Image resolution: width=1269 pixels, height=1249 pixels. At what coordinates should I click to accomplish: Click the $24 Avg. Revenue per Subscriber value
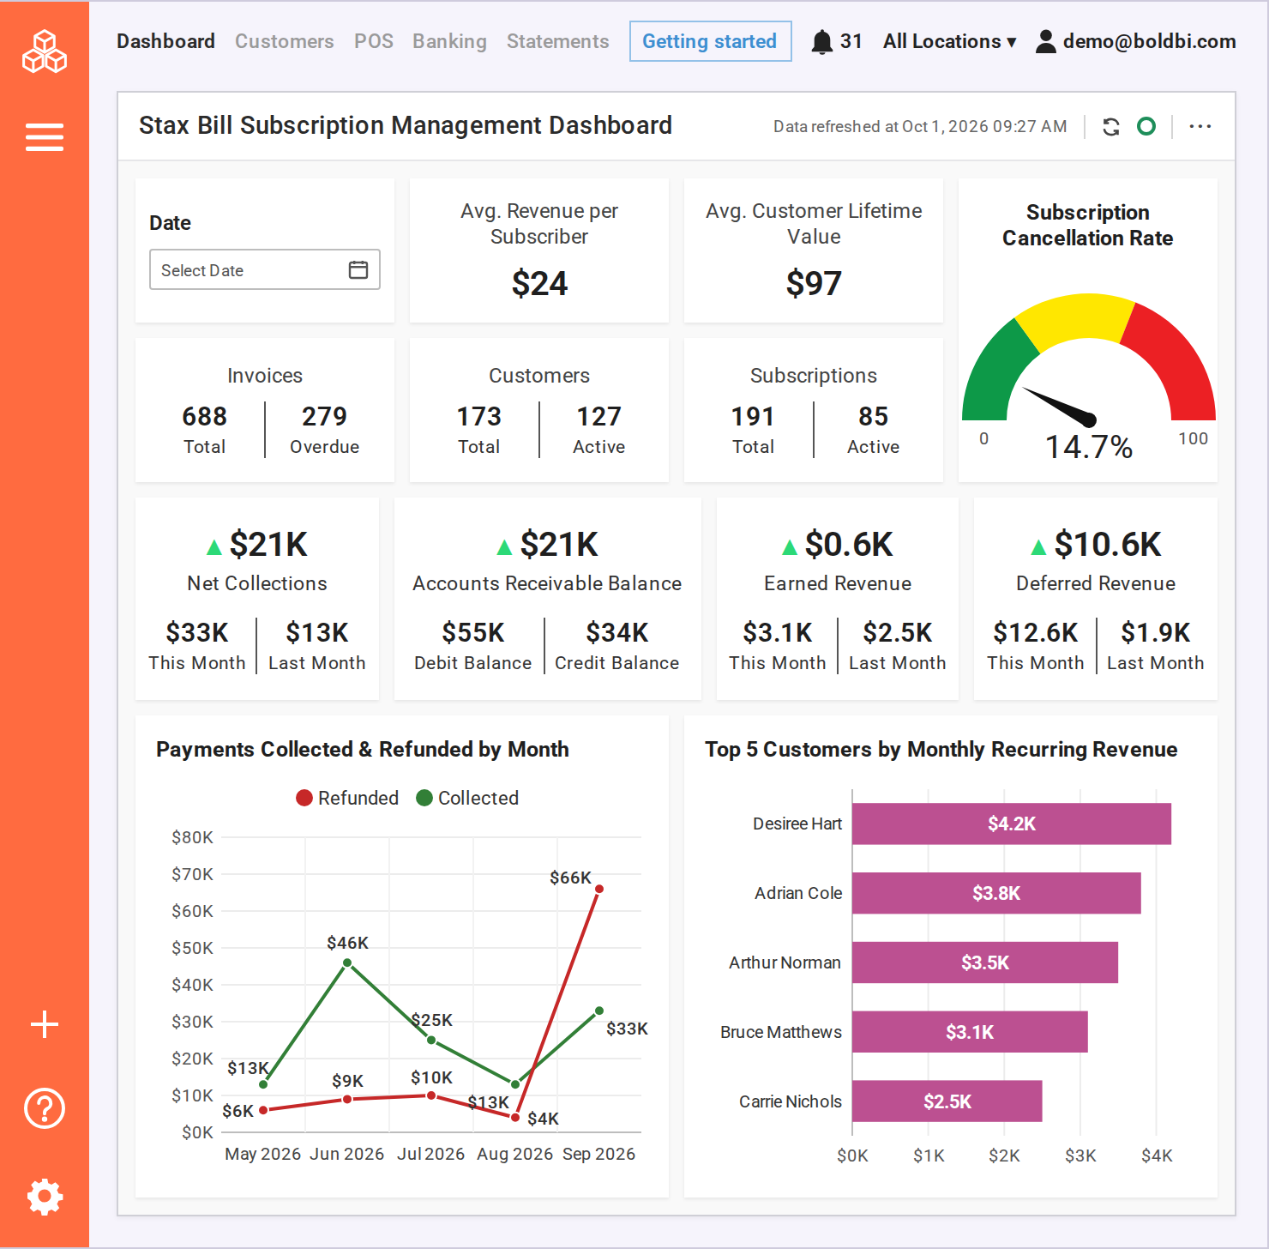point(539,283)
